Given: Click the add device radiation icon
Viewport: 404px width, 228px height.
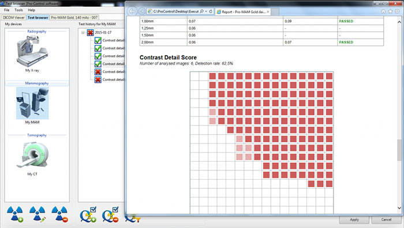Looking at the screenshot, I should coord(15,214).
